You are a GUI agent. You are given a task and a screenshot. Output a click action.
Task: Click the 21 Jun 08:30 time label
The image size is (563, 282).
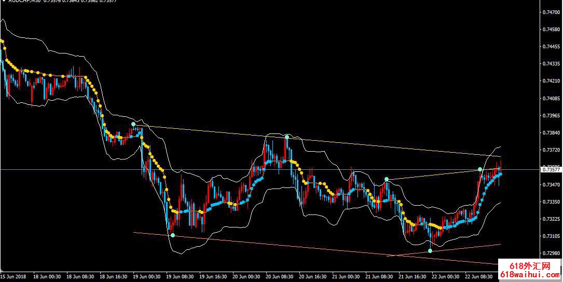[379, 277]
